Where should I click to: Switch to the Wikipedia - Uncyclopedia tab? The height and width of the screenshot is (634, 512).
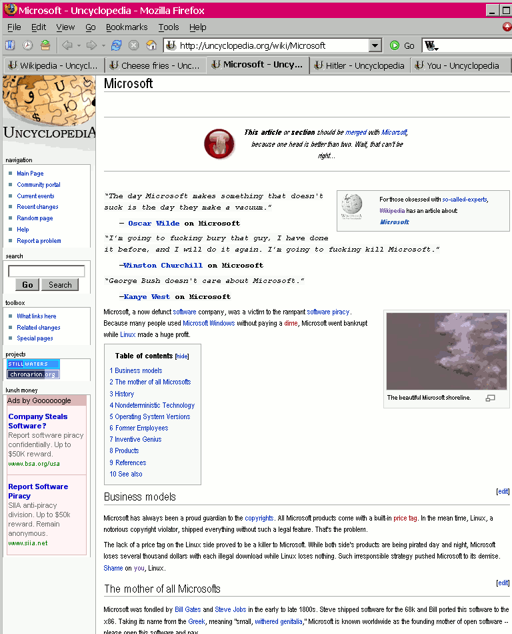click(54, 65)
